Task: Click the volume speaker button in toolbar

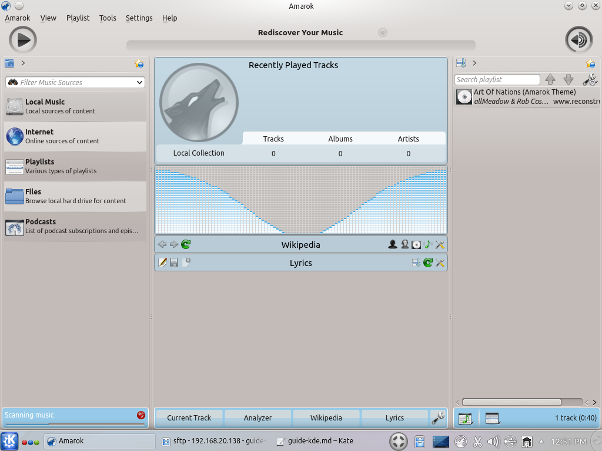Action: 579,39
